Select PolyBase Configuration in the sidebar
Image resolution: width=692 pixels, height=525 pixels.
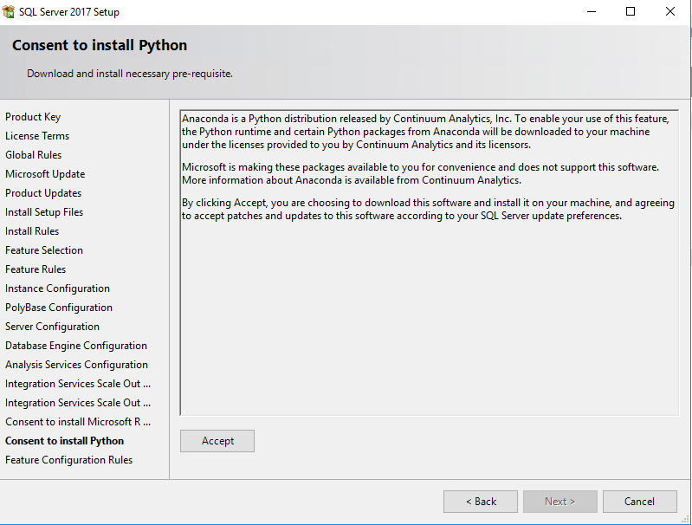point(59,308)
